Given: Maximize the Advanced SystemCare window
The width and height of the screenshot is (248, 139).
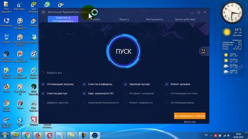Looking at the screenshot, I should [x=199, y=12].
